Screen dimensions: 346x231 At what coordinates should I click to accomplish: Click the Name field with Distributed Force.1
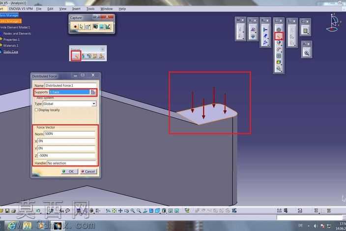(70, 85)
